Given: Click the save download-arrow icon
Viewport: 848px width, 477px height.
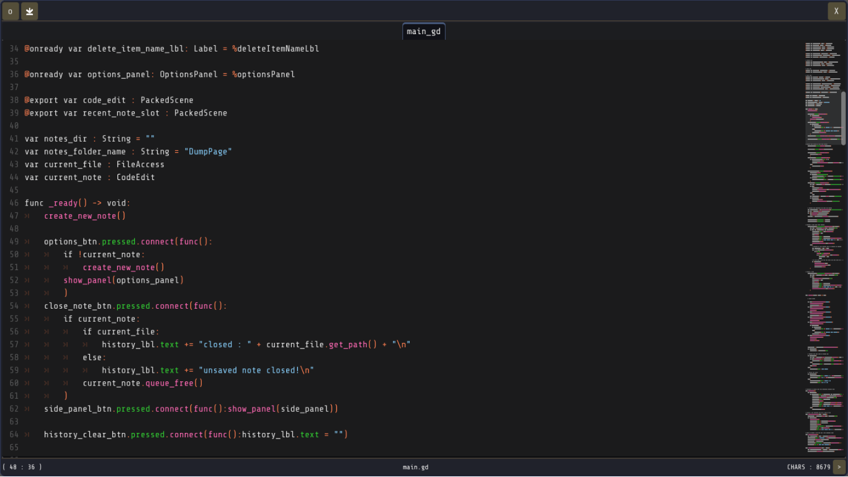Looking at the screenshot, I should (29, 11).
